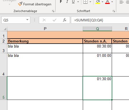Cancel formula entry with X icon
The height and width of the screenshot is (110, 129).
[44, 20]
